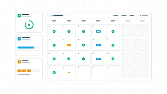The height and width of the screenshot is (94, 167).
Task: Select empty day cell in fourth row, fifth column
Action: click(113, 72)
